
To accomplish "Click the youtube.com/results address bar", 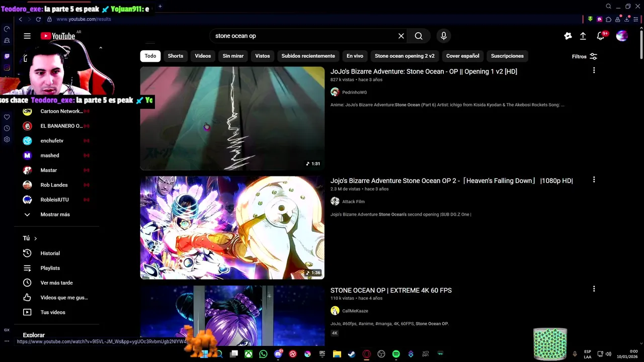I will click(x=84, y=19).
